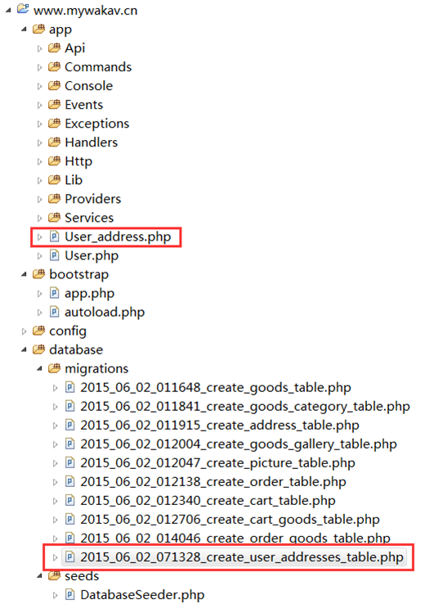The image size is (425, 604).
Task: Expand the Api folder arrow
Action: tap(39, 48)
